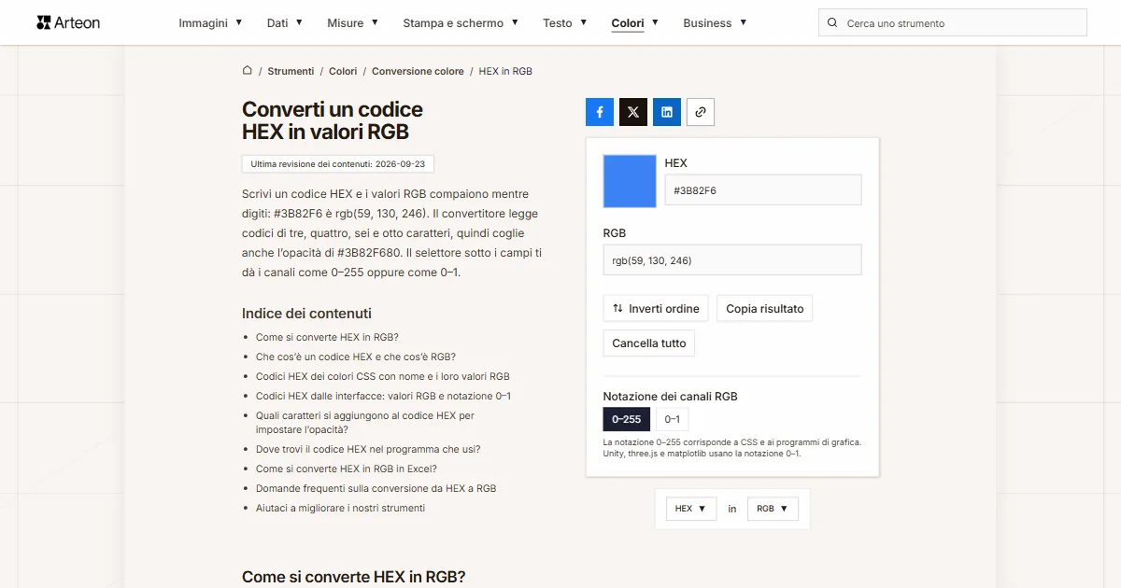Image resolution: width=1121 pixels, height=588 pixels.
Task: Jump to 'Che cos'è un codice HEX' section
Action: (x=356, y=357)
